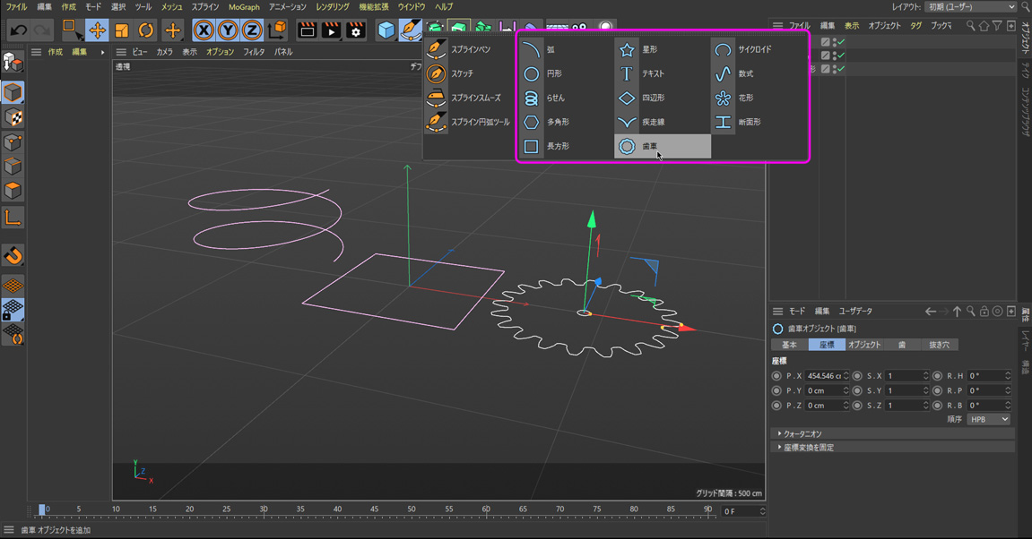The image size is (1032, 539).
Task: Toggle the P.X keyframe circle
Action: pos(776,376)
